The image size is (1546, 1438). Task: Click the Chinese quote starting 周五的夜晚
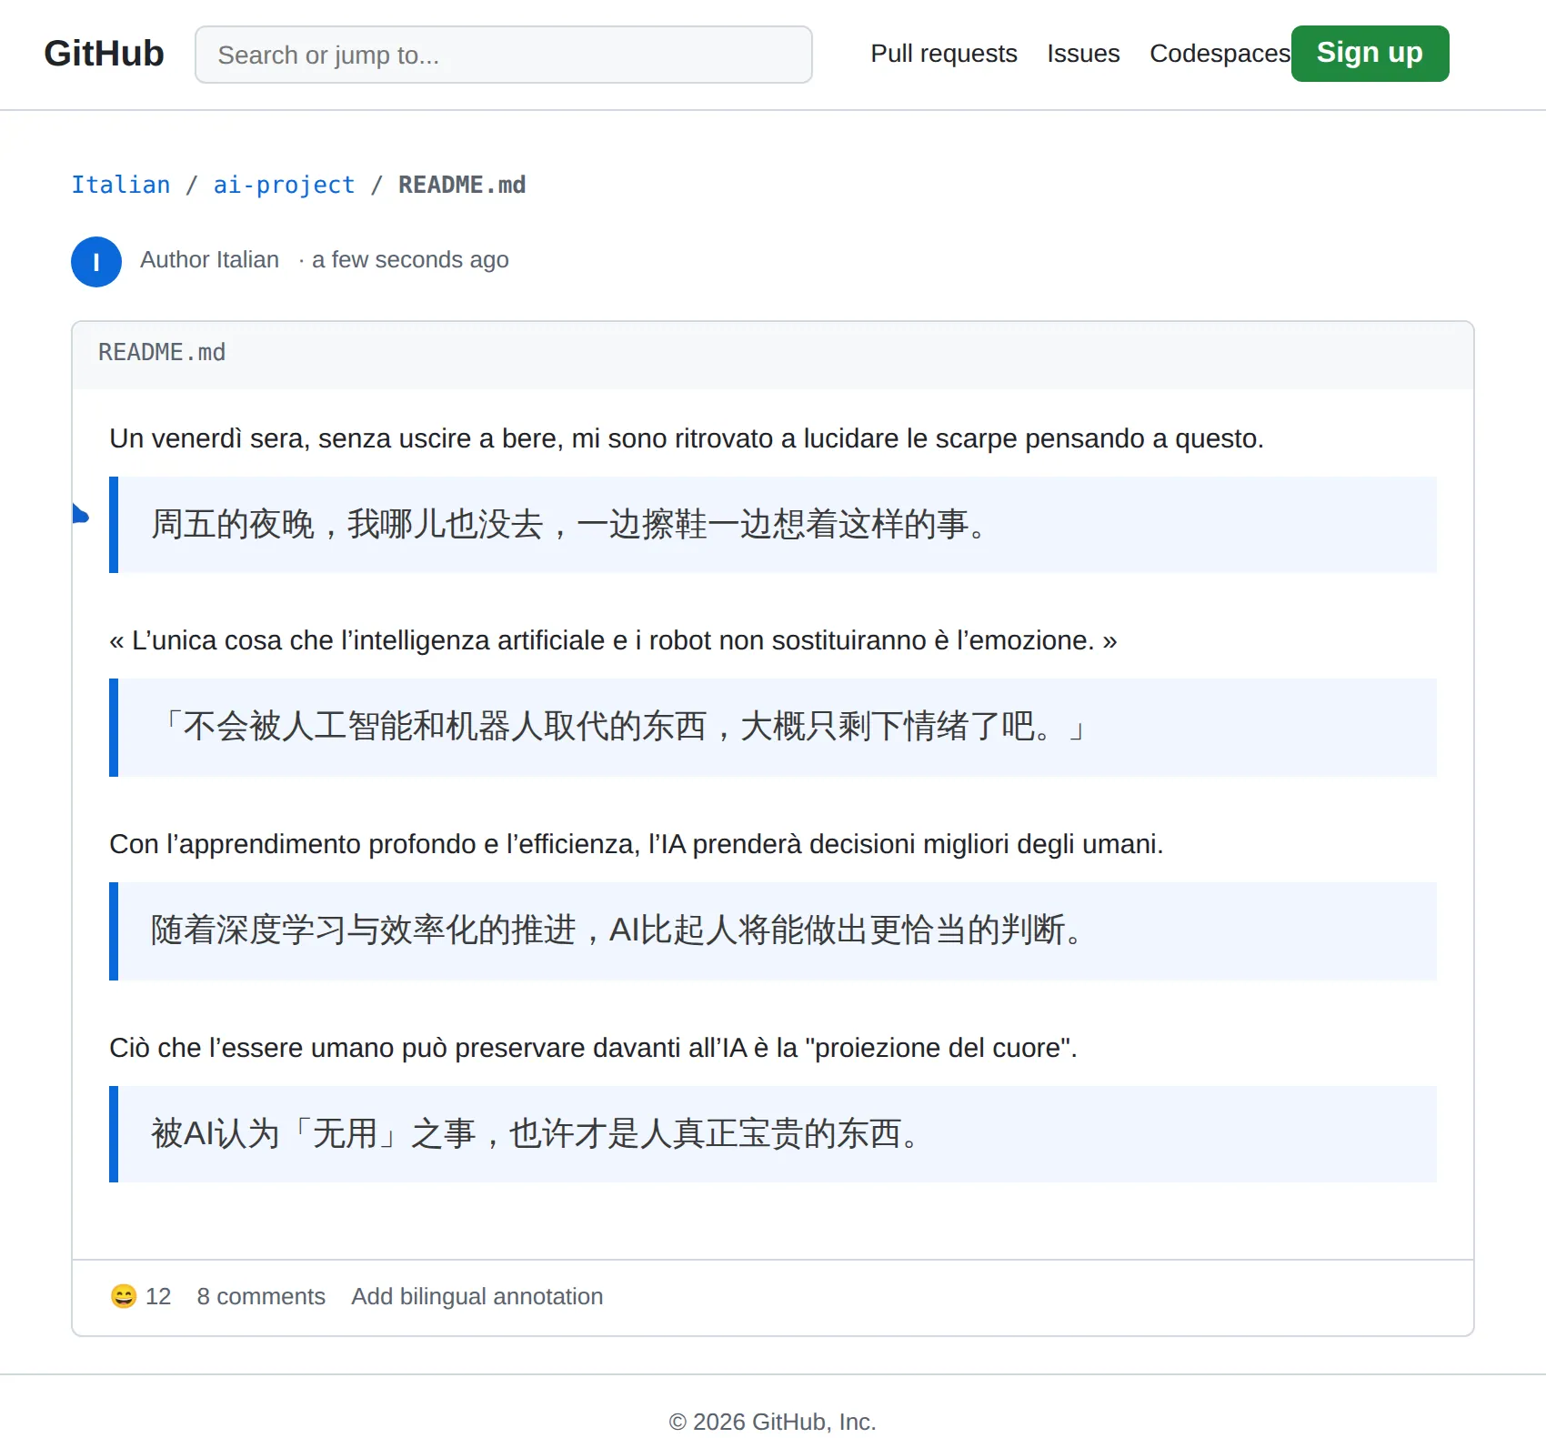click(x=773, y=525)
